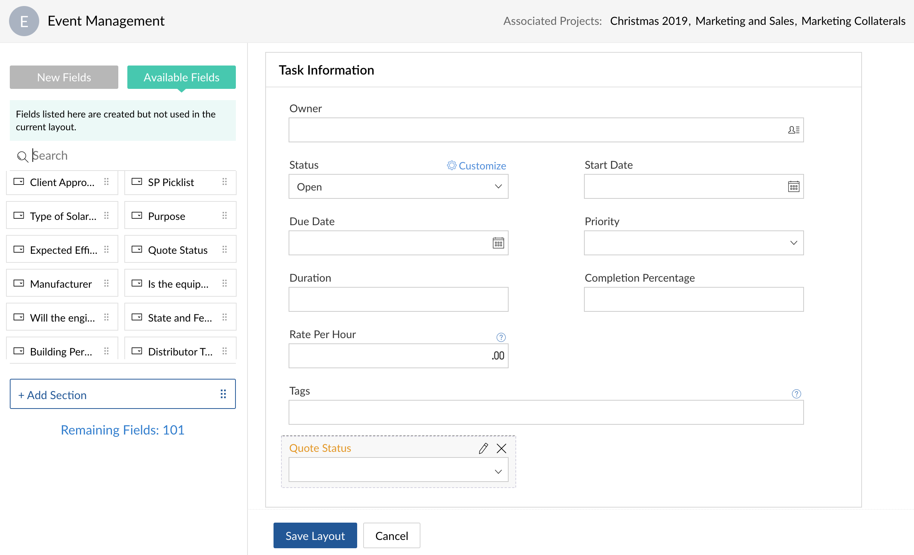
Task: Grab the Manufacturer drag handle
Action: (x=107, y=284)
